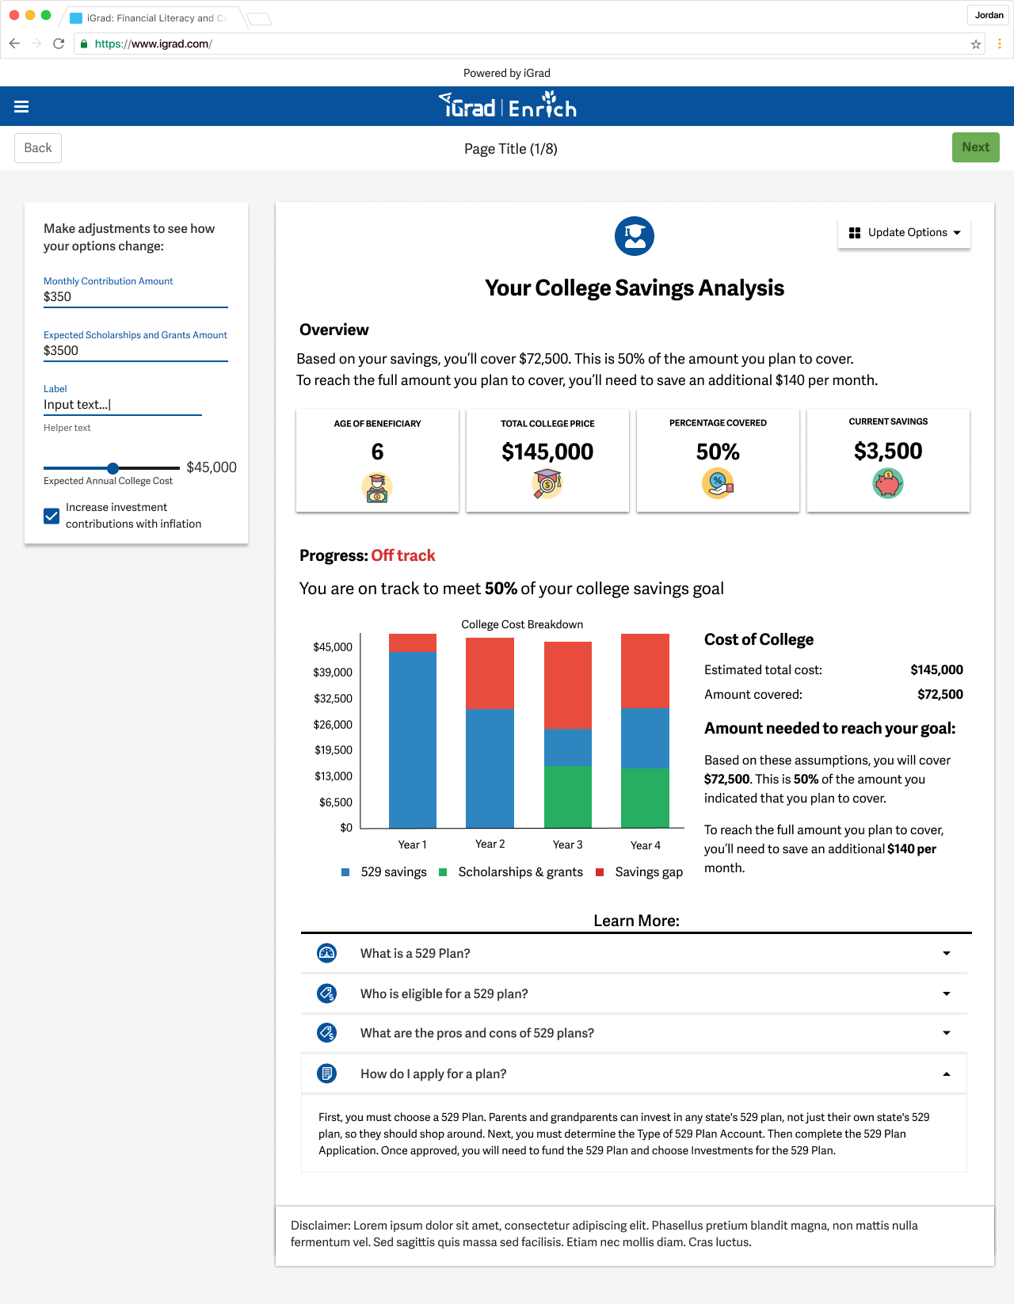The image size is (1014, 1304).
Task: Click the Monthly Contribution Amount field
Action: (135, 297)
